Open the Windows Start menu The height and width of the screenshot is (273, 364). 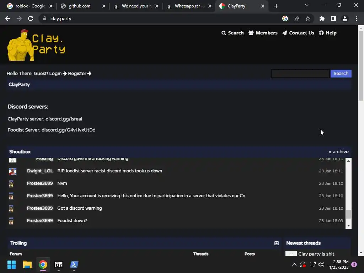(x=11, y=264)
